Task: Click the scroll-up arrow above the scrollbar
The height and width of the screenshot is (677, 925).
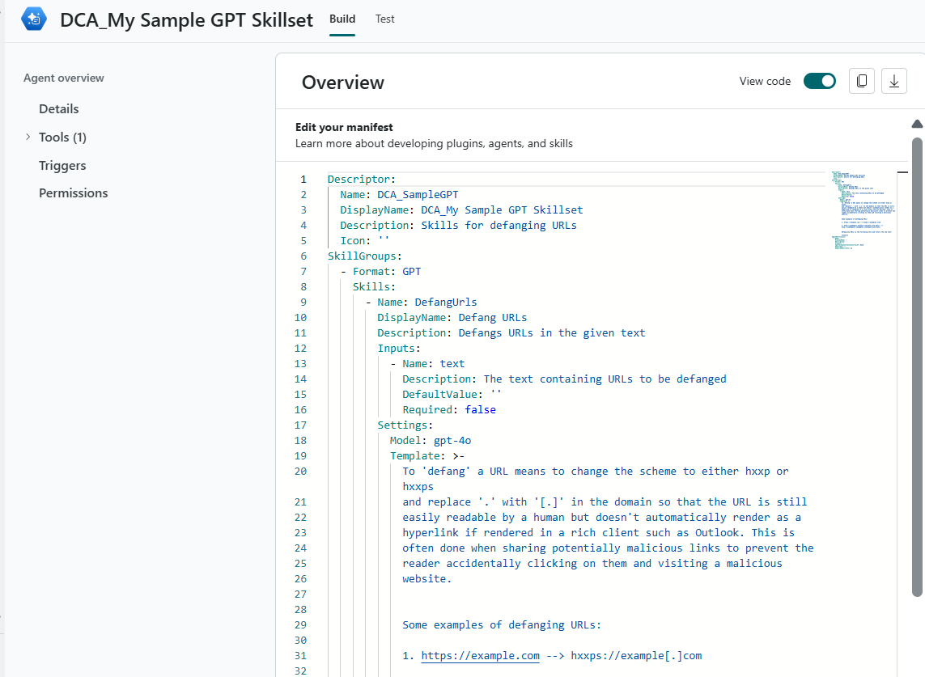Action: [917, 125]
